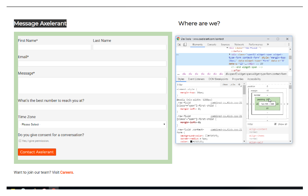This screenshot has height=196, width=308.
Task: Open the Accessibility sub-tab
Action: [x=254, y=79]
